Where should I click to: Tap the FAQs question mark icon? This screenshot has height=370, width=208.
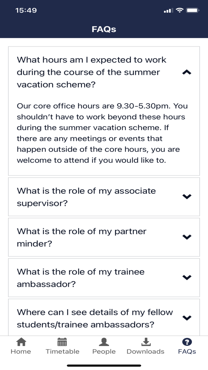tap(187, 342)
